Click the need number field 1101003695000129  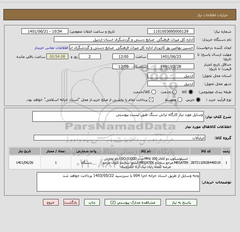(171, 31)
